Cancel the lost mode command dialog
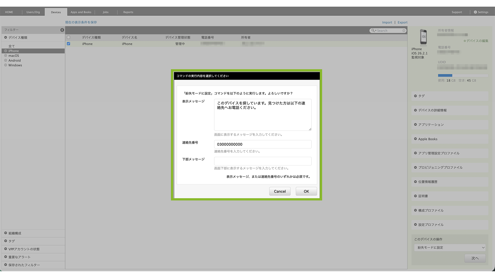The height and width of the screenshot is (278, 495). tap(280, 192)
